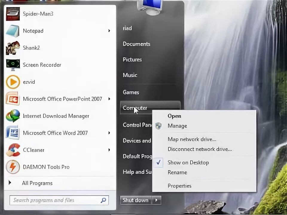The image size is (287, 215).
Task: Open Devices and Printers link
Action: pos(137,141)
